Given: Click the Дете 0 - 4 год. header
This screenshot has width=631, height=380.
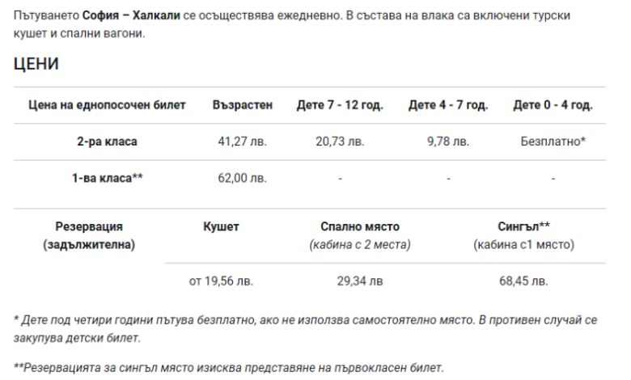Looking at the screenshot, I should coord(553,105).
